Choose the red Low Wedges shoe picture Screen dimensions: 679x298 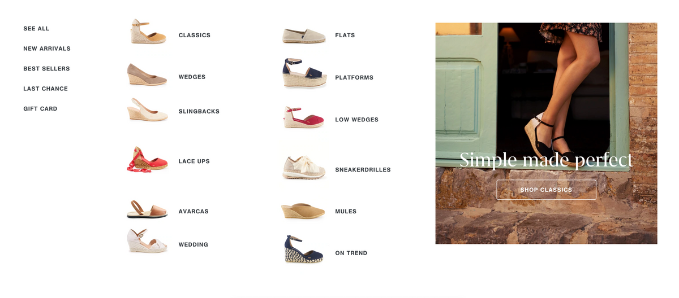click(x=304, y=117)
